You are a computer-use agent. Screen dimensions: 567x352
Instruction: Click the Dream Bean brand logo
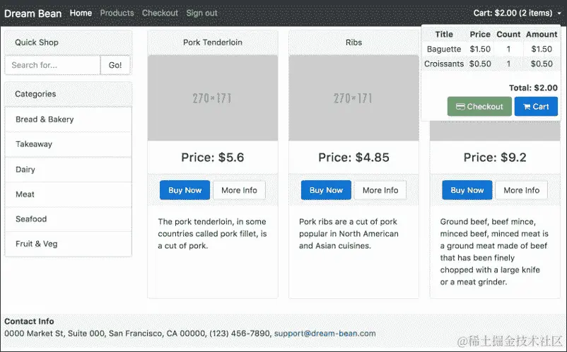pyautogui.click(x=33, y=13)
